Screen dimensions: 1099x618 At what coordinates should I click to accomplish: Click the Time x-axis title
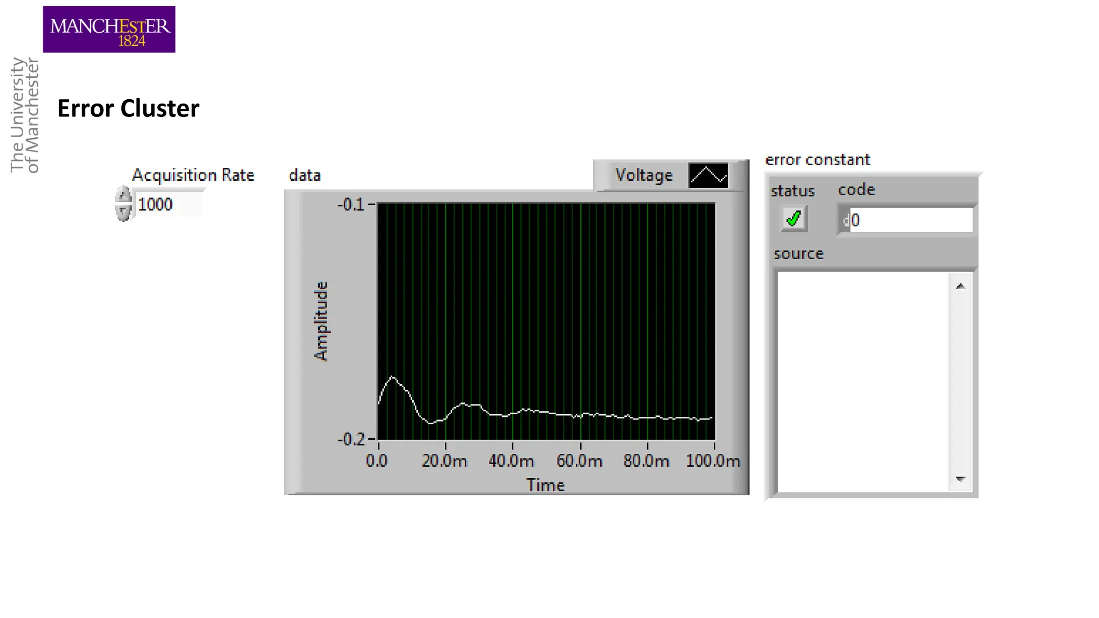[545, 485]
